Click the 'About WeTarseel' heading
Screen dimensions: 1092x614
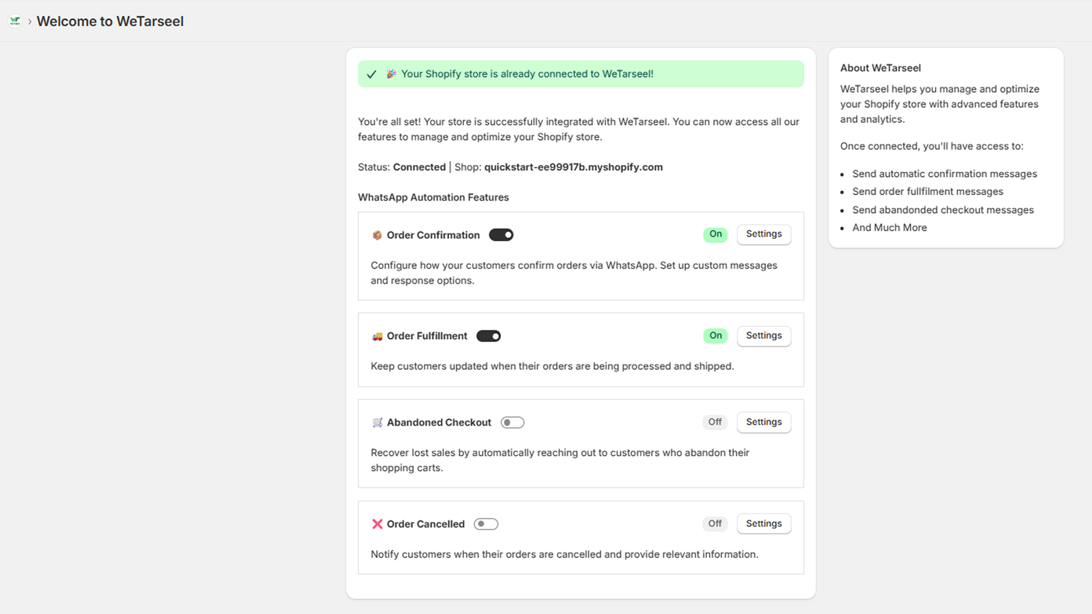click(880, 68)
